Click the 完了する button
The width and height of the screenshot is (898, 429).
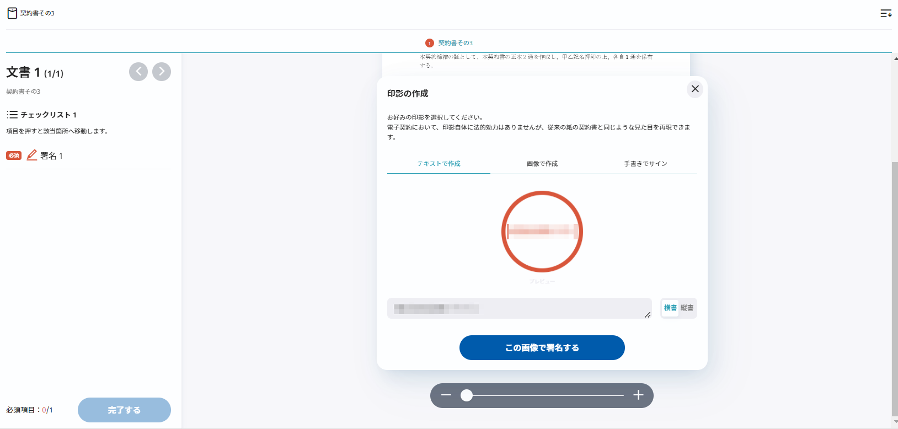pos(124,410)
